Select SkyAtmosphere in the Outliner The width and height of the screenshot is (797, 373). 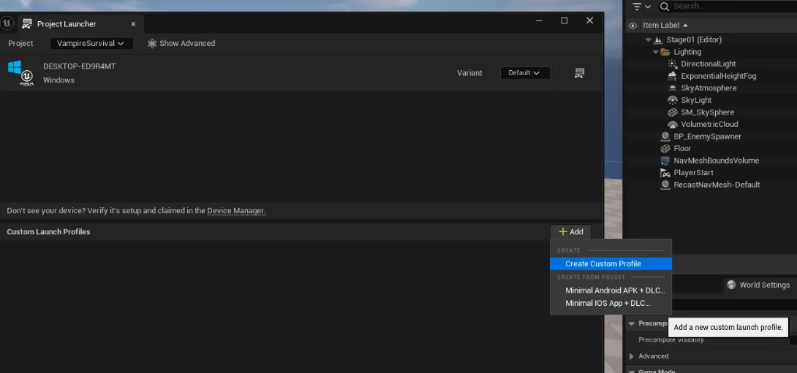709,88
